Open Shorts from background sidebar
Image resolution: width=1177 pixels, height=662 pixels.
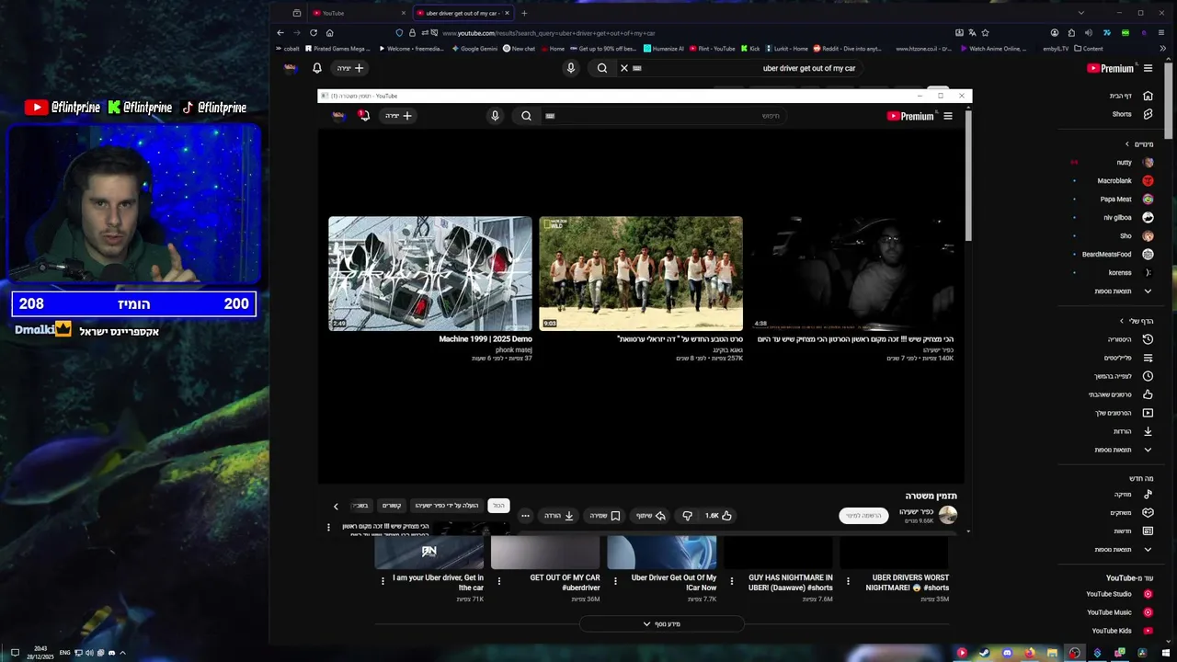pos(1131,114)
